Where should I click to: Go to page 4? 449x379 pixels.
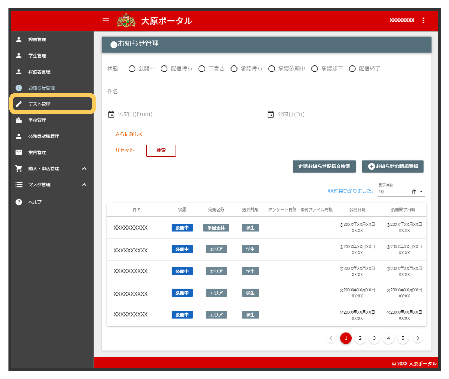[x=389, y=338]
